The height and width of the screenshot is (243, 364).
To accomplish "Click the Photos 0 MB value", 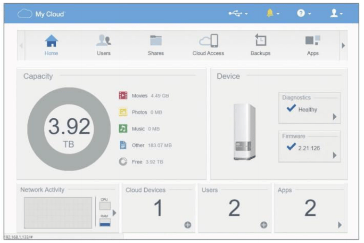I will coord(156,112).
